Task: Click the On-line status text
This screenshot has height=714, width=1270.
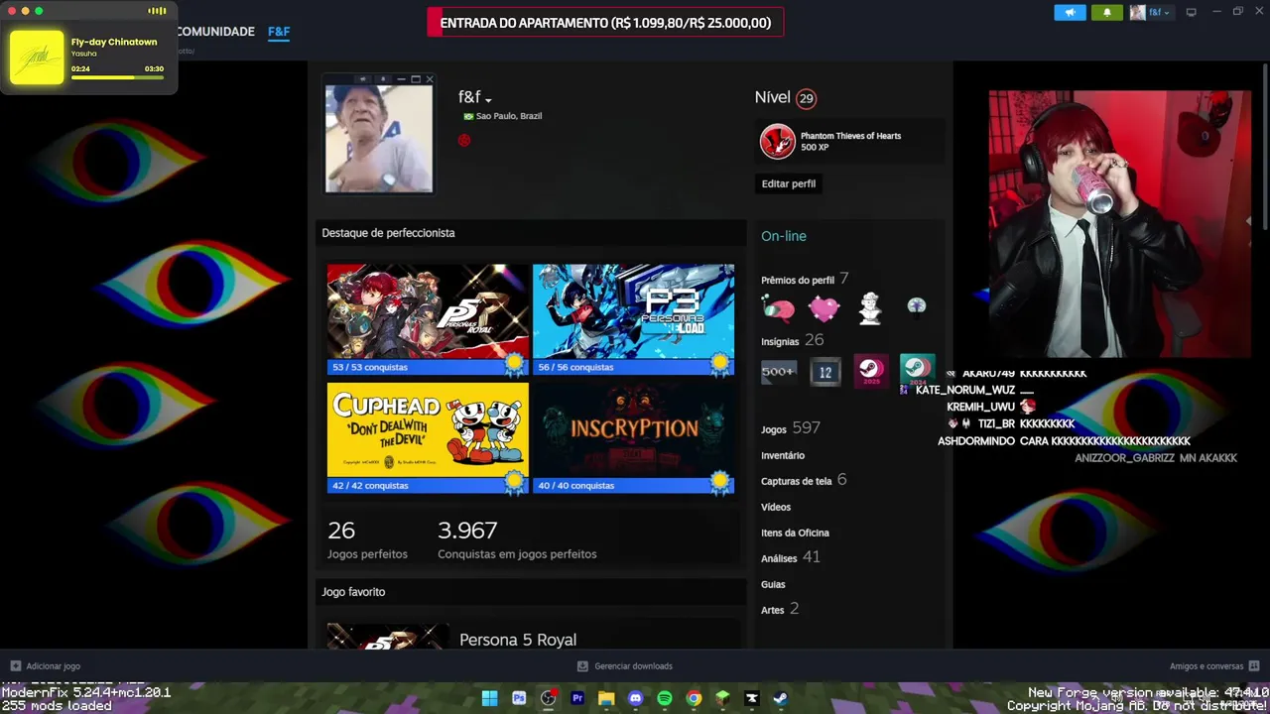Action: [784, 236]
